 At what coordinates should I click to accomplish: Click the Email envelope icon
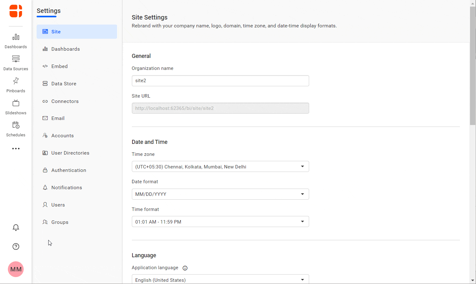pos(45,118)
